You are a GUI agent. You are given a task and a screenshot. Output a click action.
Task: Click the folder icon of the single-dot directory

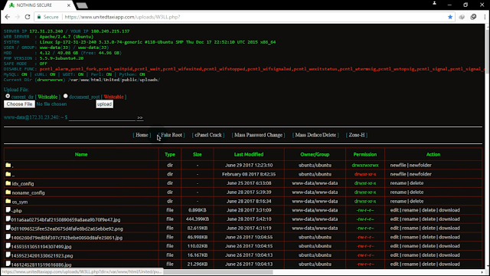click(x=8, y=165)
